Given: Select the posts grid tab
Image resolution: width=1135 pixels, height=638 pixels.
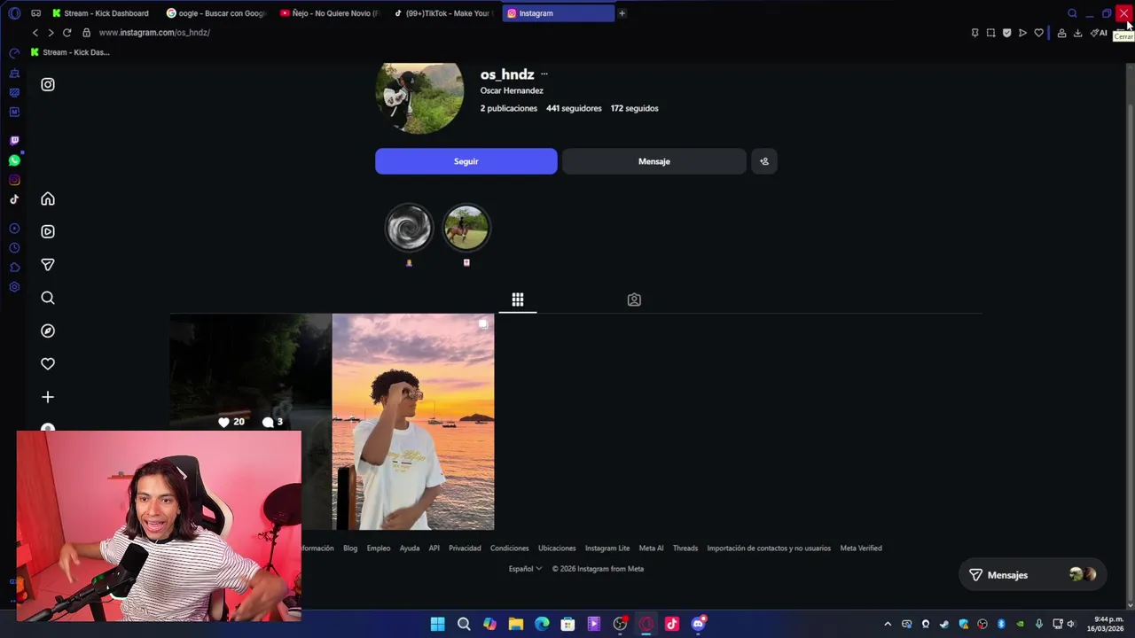Looking at the screenshot, I should pos(518,300).
